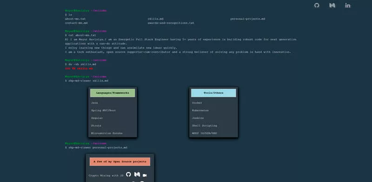Select WSO2 entry at the bottom of the Tools/Others list
The height and width of the screenshot is (182, 372).
[205, 133]
